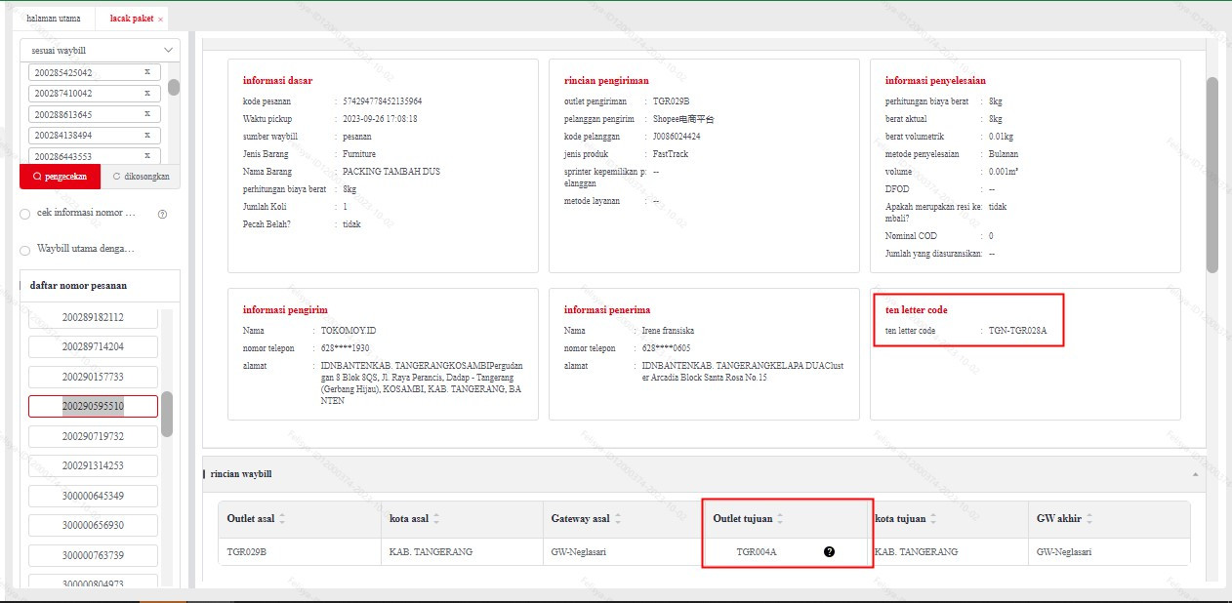Sort by GW akhir column
Screen dimensions: 1232x603
(1089, 519)
